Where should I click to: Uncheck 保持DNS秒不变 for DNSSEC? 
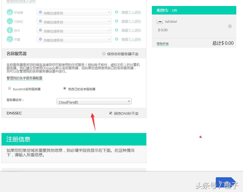(111, 113)
